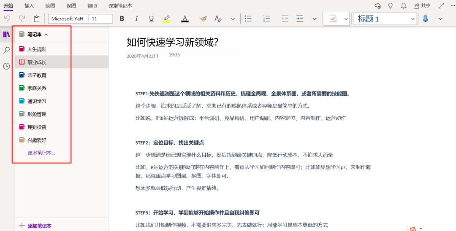Select the 职业成长 notebook
Image resolution: width=456 pixels, height=231 pixels.
(62, 62)
